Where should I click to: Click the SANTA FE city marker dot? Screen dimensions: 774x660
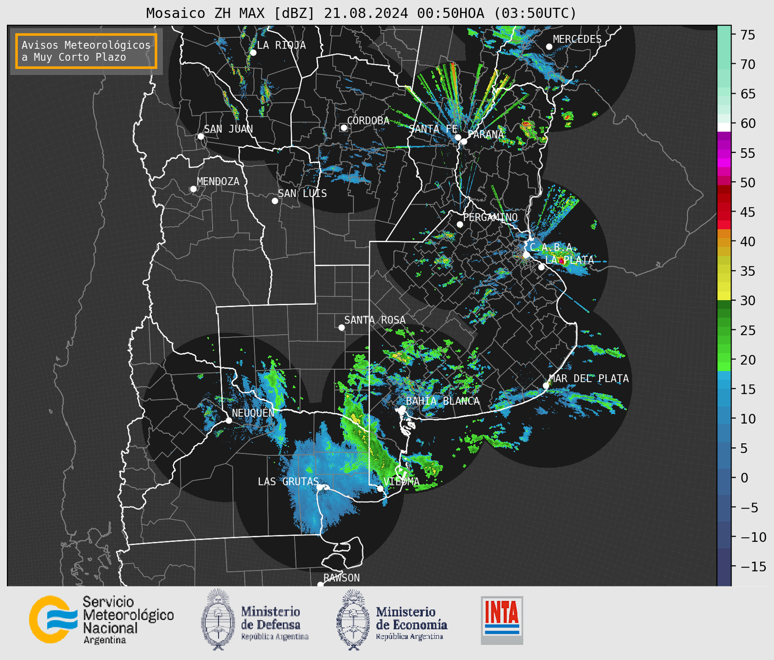(x=458, y=137)
